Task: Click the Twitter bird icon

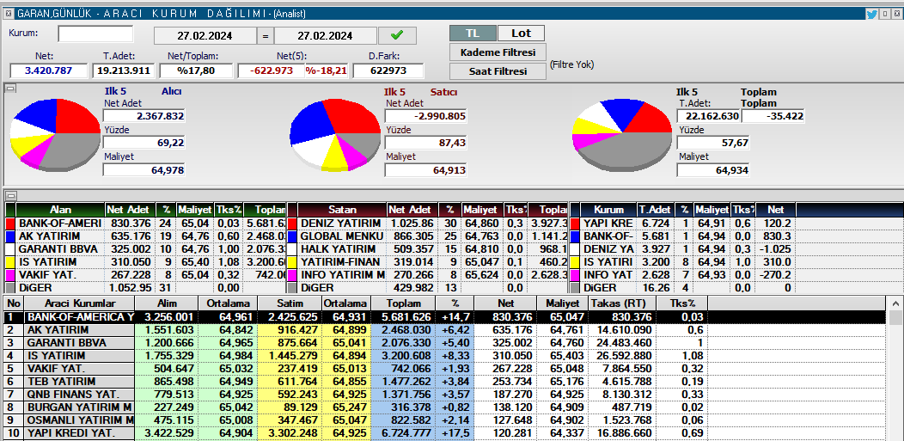Action: point(871,15)
